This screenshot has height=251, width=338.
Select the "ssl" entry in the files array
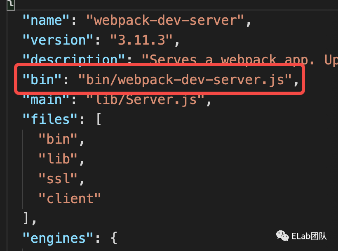(58, 179)
